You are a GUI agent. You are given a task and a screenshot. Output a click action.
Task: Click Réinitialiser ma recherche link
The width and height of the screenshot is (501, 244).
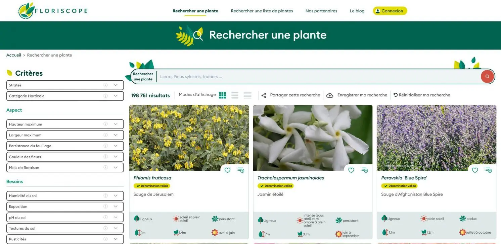click(x=422, y=95)
